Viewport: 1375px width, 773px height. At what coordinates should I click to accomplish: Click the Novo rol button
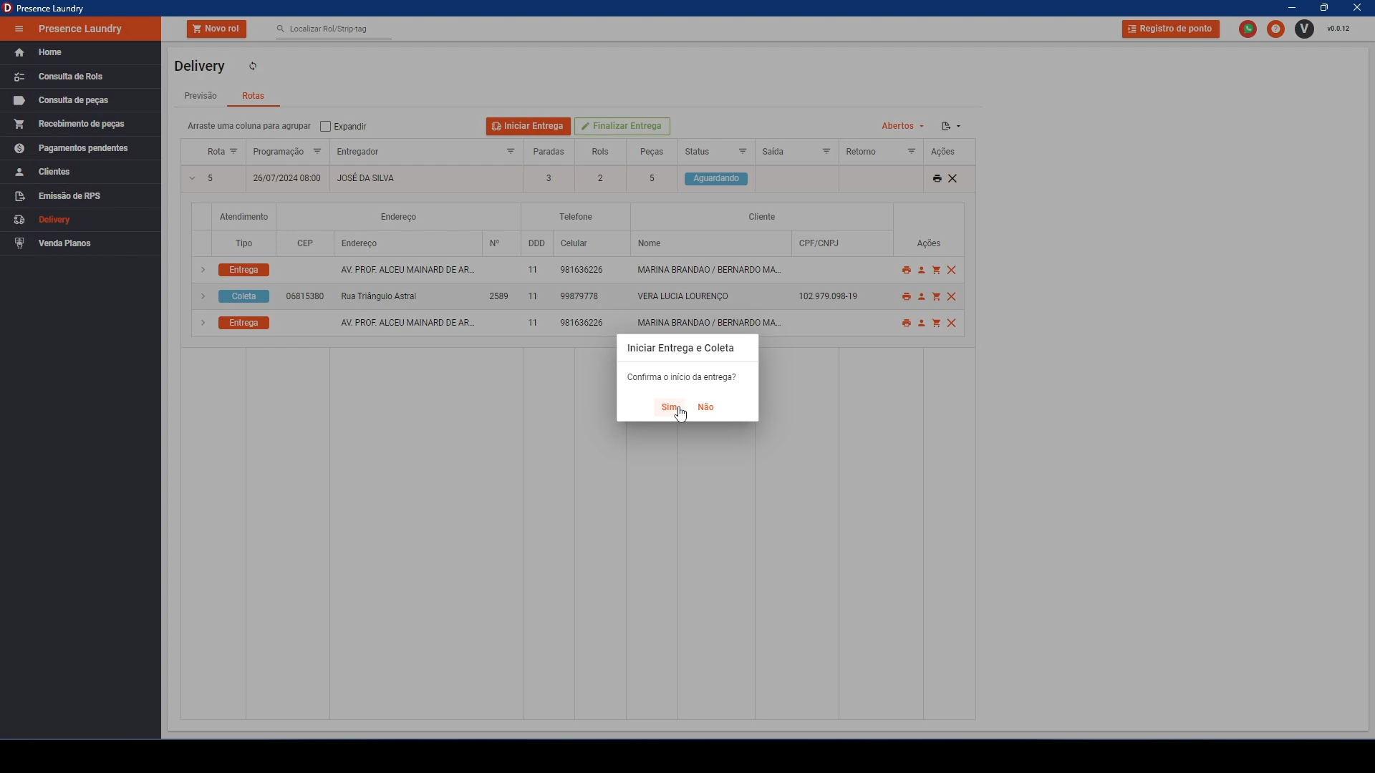[x=216, y=29]
